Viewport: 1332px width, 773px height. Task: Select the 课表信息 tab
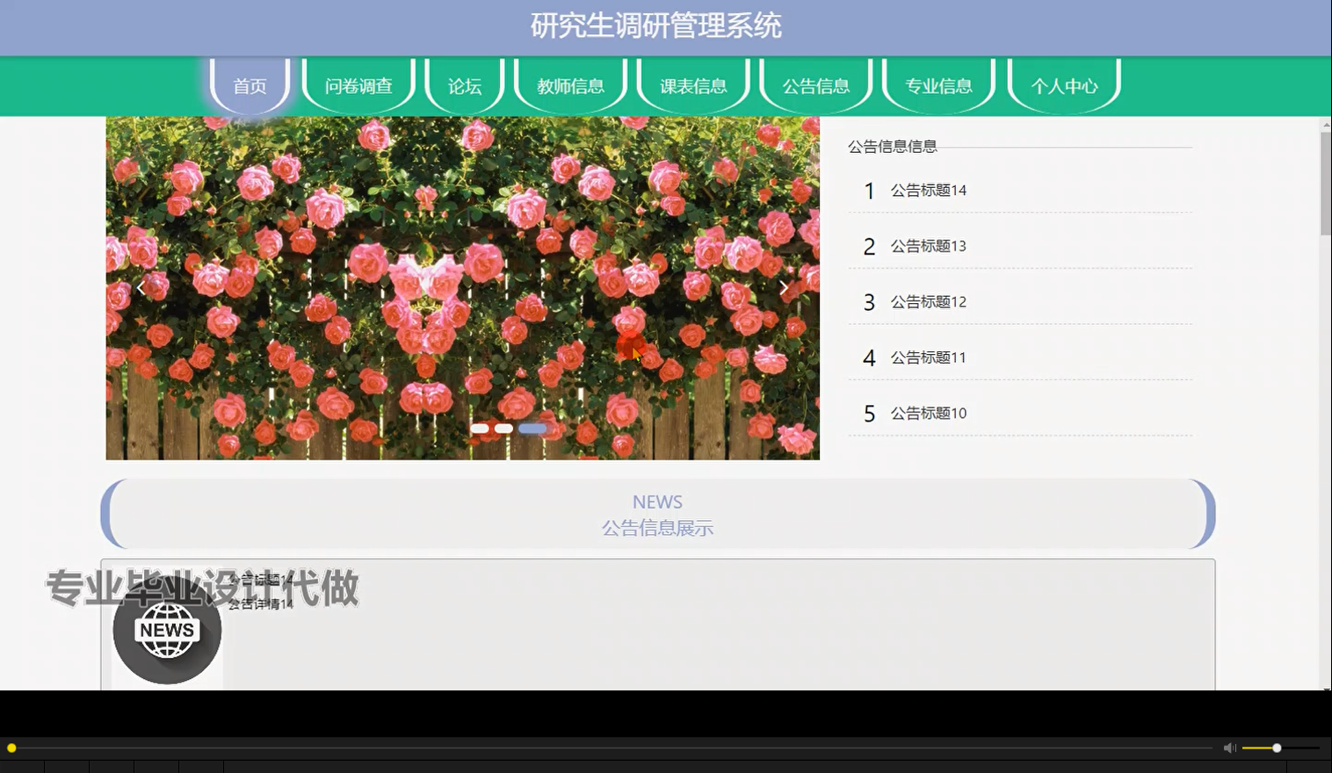pyautogui.click(x=693, y=86)
